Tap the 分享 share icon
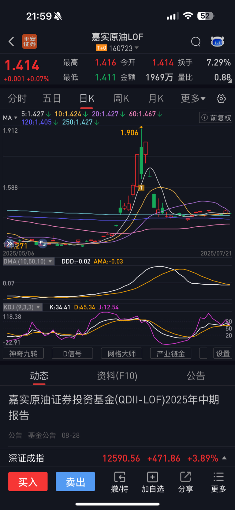The image size is (235, 510). point(186,482)
